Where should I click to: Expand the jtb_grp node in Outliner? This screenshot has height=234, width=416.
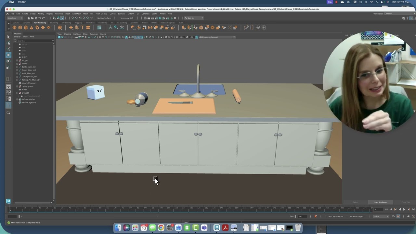(x=17, y=60)
